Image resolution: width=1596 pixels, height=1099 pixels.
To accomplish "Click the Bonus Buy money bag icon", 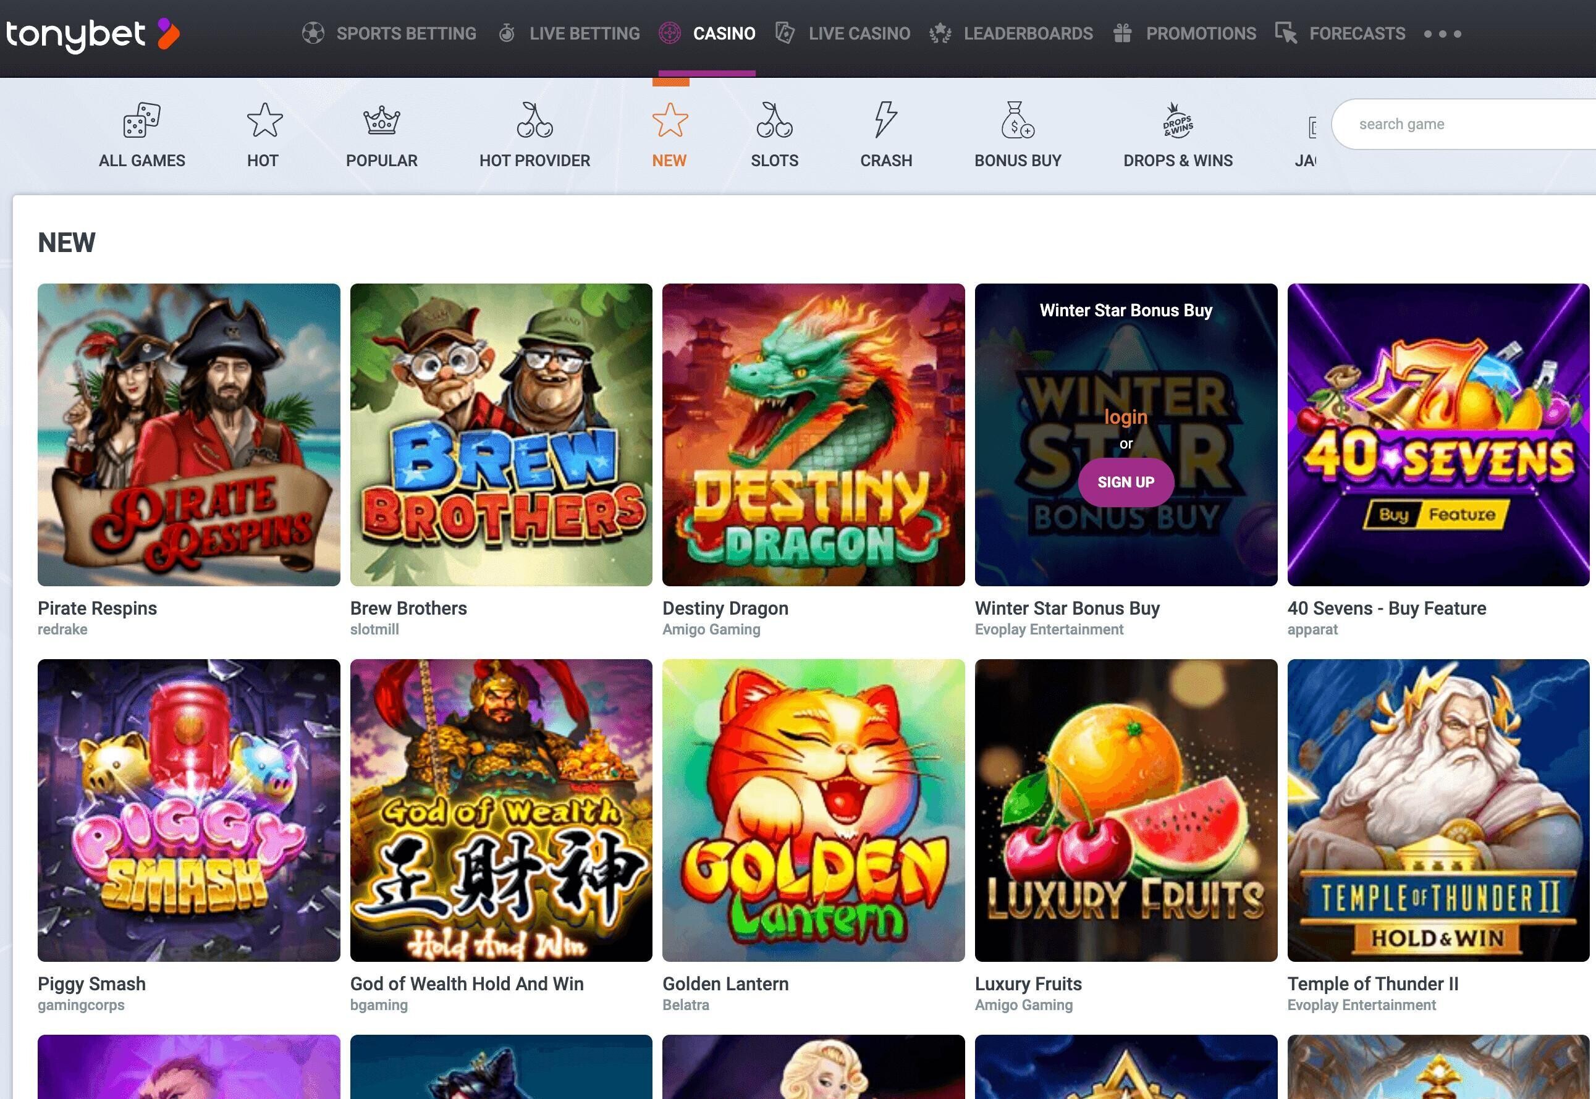I will [1018, 120].
